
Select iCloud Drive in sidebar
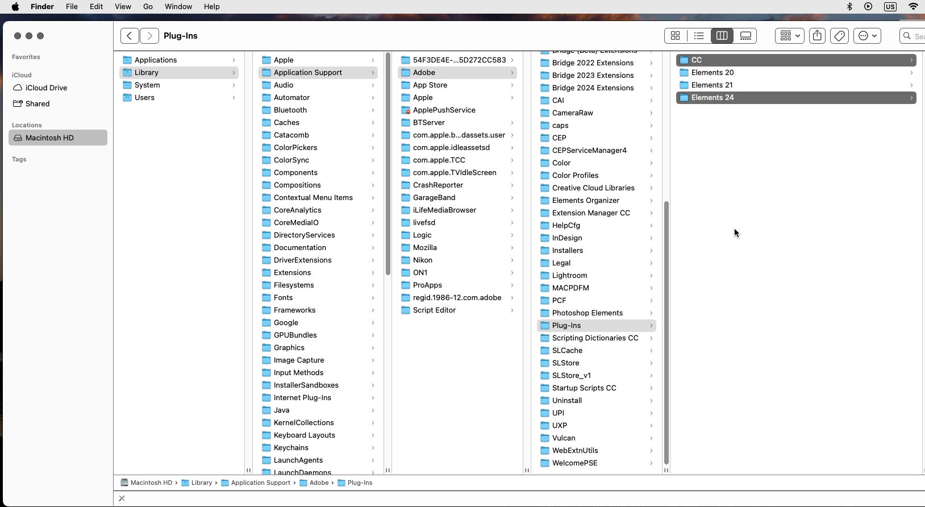point(58,88)
